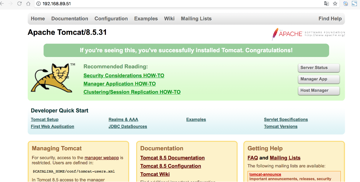
Task: Click the Server Status button
Action: (319, 68)
